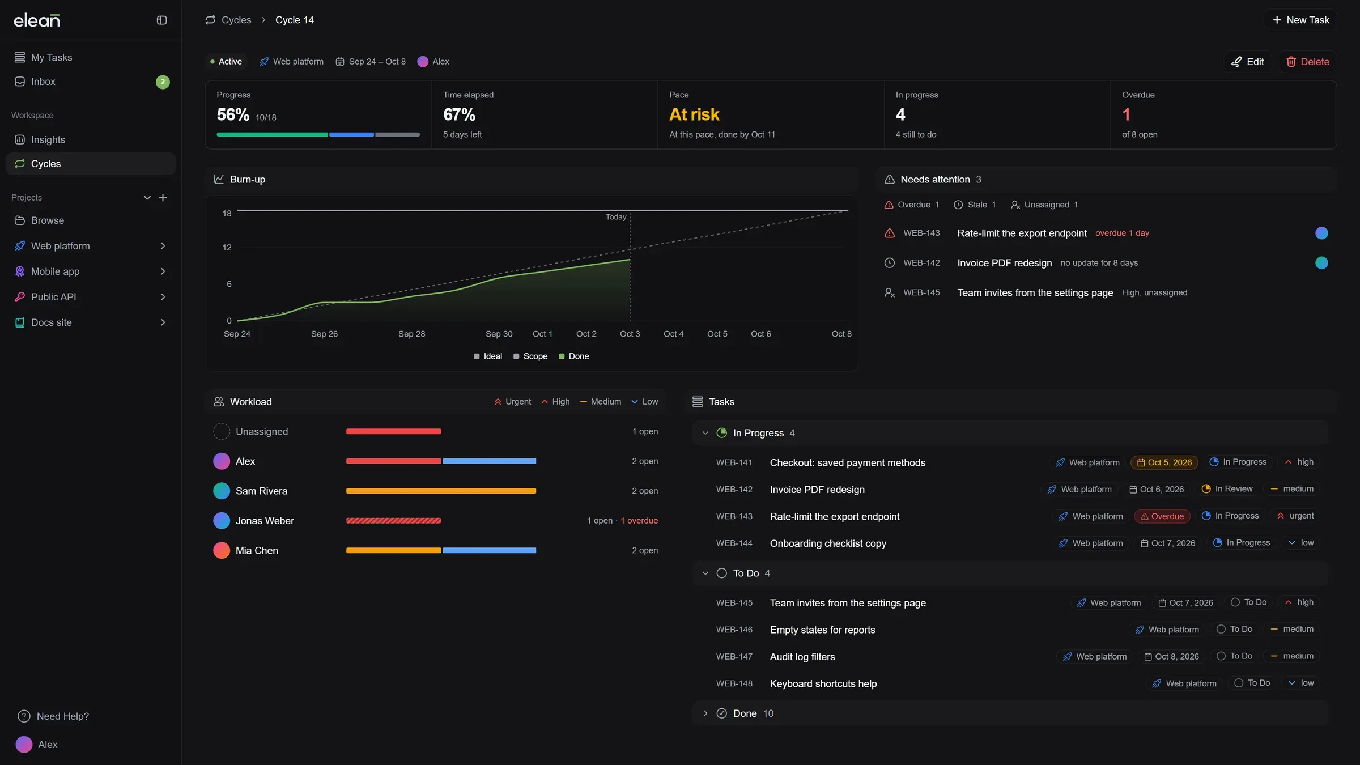The image size is (1360, 765).
Task: Click the Docs site project icon
Action: [20, 322]
